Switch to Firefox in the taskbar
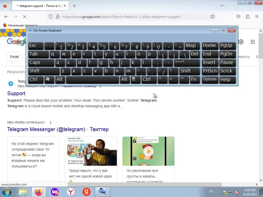Image resolution: width=263 pixels, height=197 pixels. 39,192
